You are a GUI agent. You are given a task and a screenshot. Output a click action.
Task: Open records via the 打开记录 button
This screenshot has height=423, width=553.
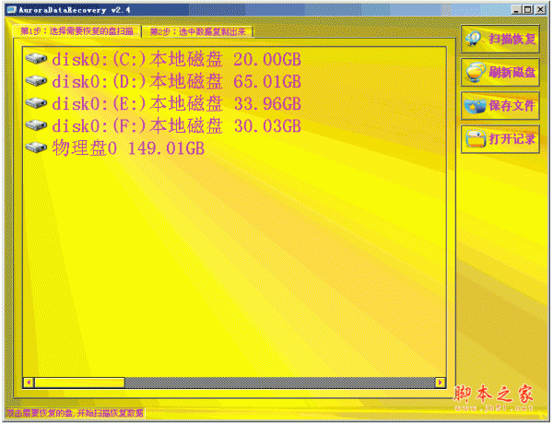pos(500,139)
